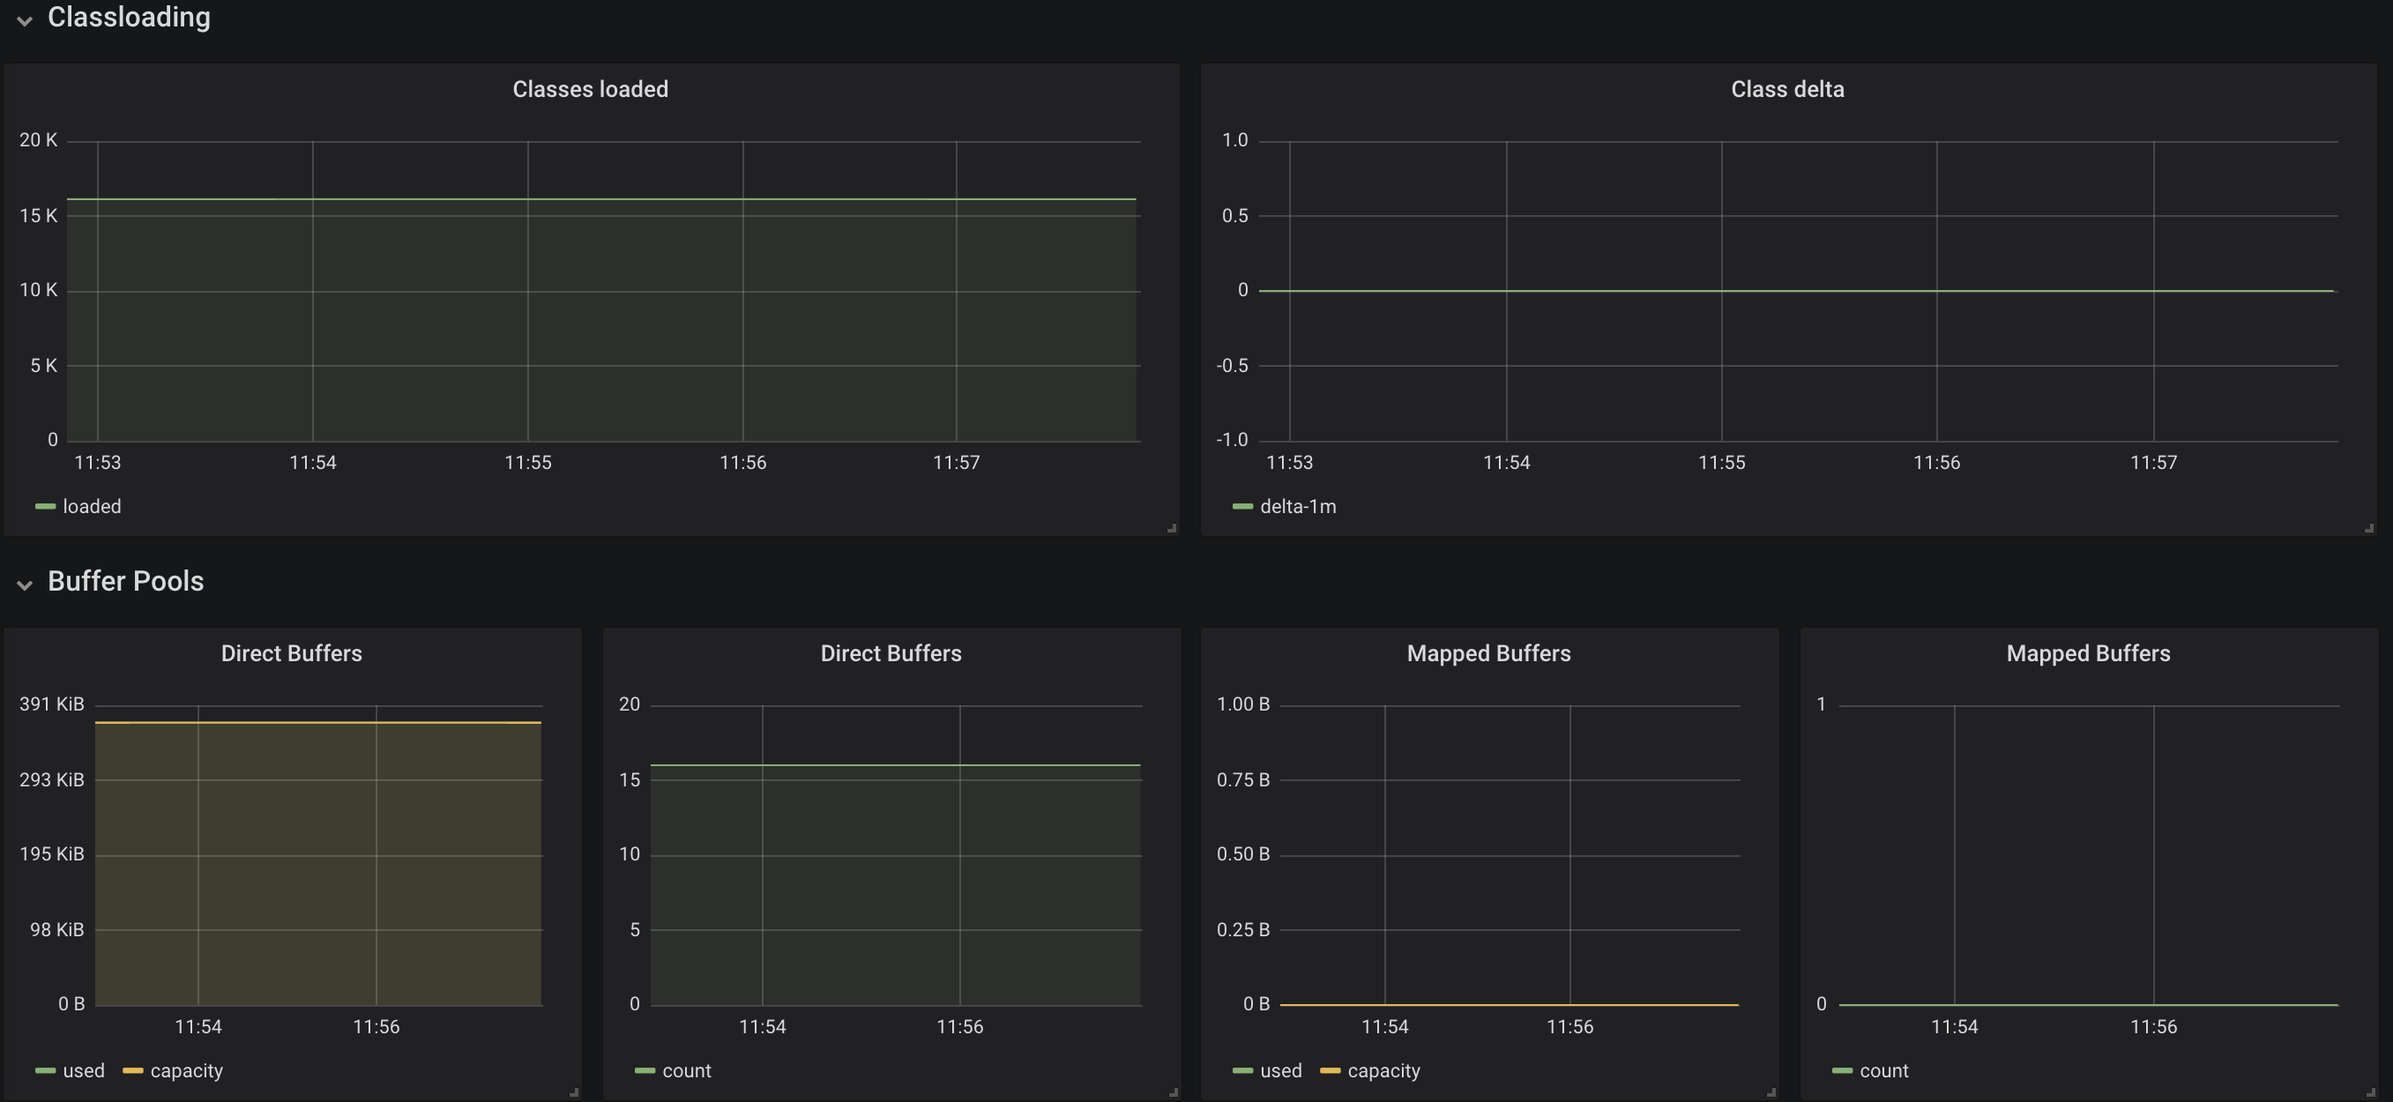Click the Classloading row title
This screenshot has width=2393, height=1102.
(128, 17)
